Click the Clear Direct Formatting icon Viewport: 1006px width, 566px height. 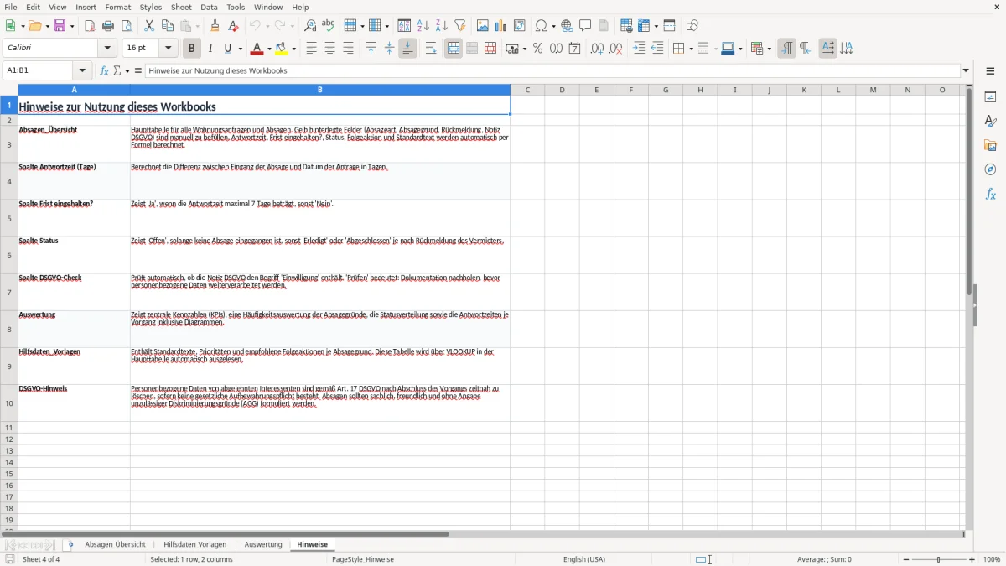click(x=234, y=26)
